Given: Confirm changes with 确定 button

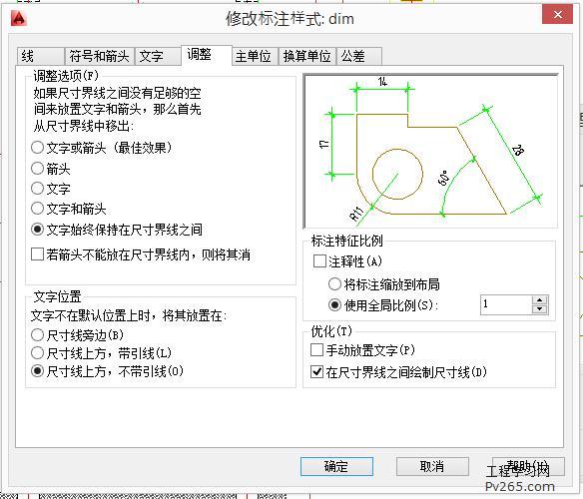Looking at the screenshot, I should (336, 466).
